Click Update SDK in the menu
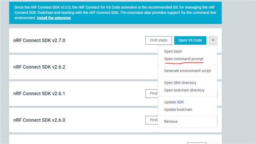 click(174, 102)
